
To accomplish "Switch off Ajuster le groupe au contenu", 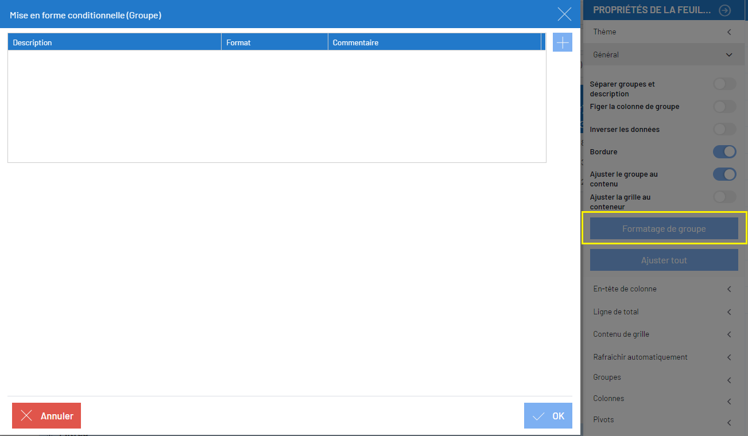I will tap(724, 174).
